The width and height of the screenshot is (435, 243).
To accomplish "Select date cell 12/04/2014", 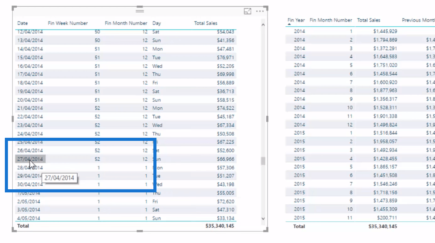I will click(x=30, y=32).
